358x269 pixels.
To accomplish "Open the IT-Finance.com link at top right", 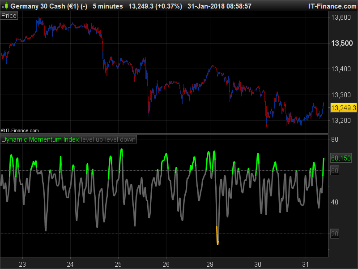I will point(332,6).
